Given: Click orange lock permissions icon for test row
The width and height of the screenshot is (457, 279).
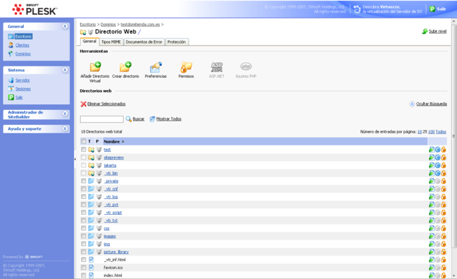Looking at the screenshot, I should tap(443, 150).
